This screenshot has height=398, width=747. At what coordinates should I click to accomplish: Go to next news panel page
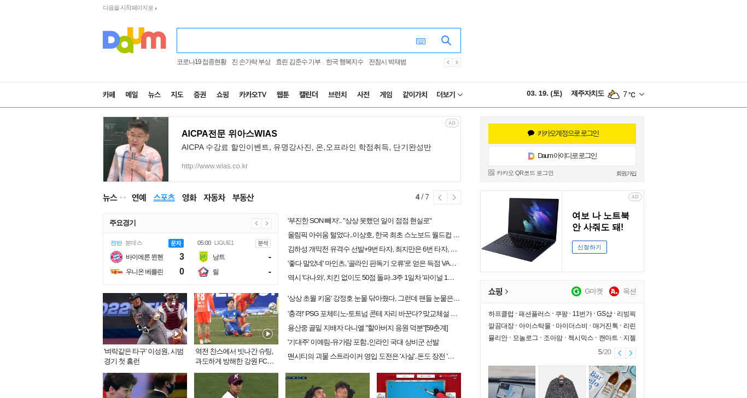pos(454,197)
